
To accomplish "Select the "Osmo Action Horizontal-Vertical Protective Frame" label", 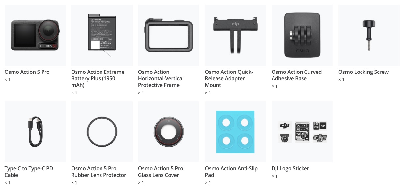I will pyautogui.click(x=161, y=78).
